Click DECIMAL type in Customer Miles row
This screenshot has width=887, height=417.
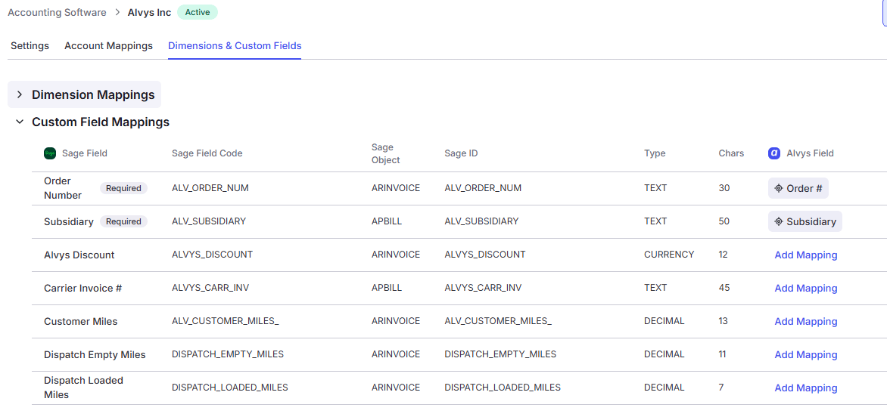[664, 321]
